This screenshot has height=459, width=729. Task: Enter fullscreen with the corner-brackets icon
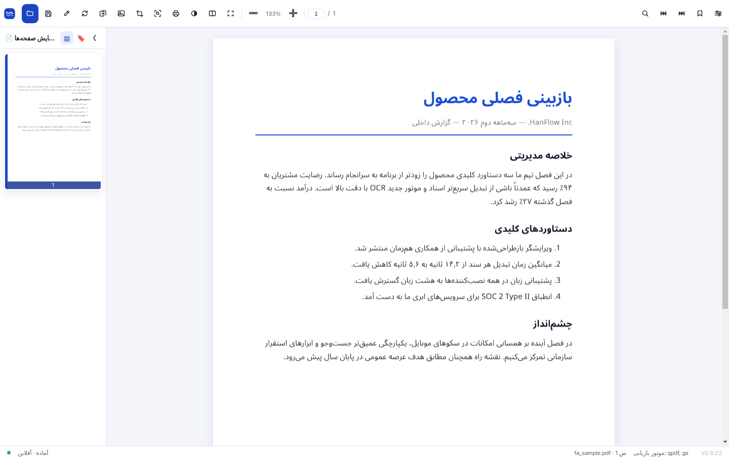pos(230,14)
